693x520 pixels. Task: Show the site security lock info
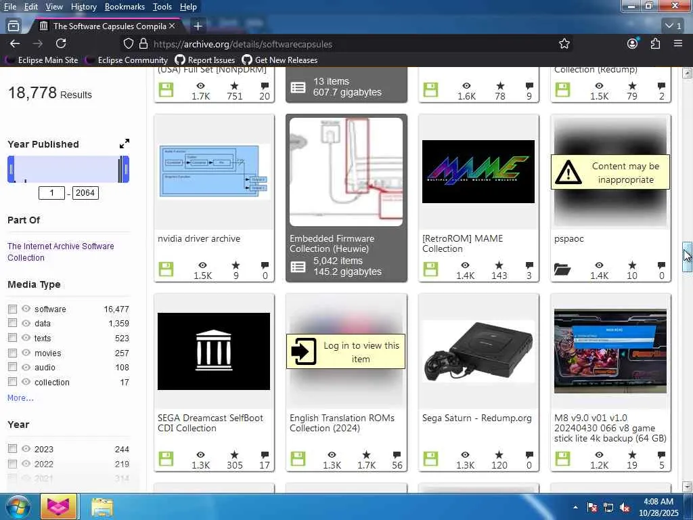143,43
